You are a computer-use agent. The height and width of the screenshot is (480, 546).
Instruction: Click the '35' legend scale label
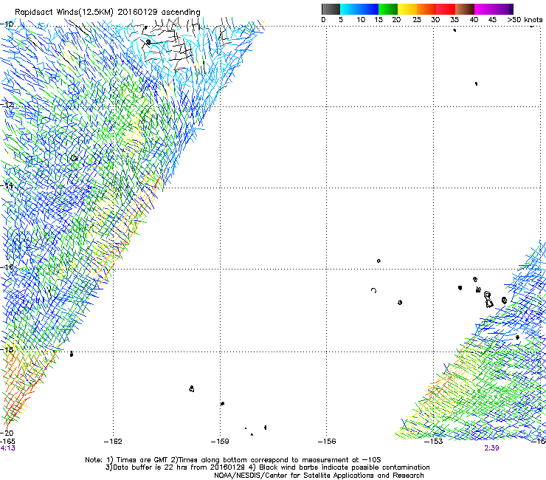(455, 19)
